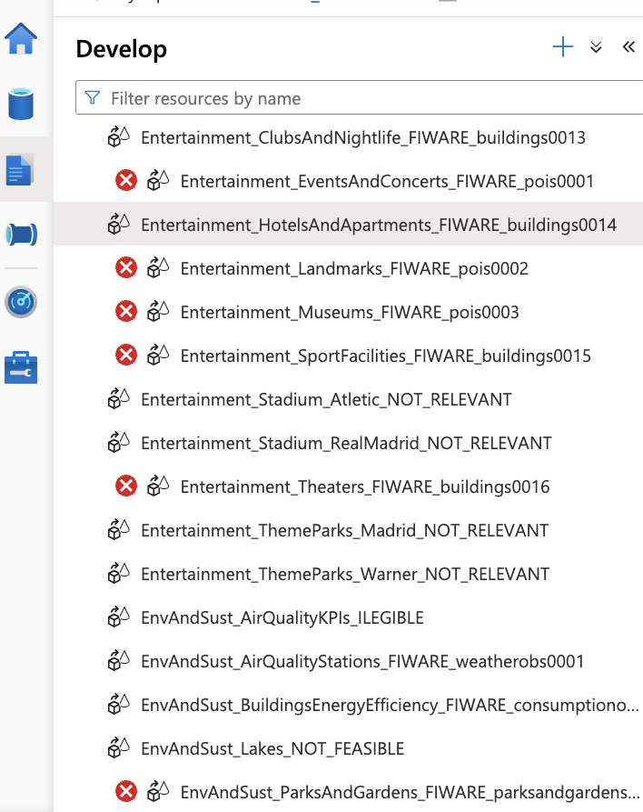Click data flow icon of EnvAndSust_Lakes_NOT_FEASIBLE
The image size is (643, 812).
(118, 747)
